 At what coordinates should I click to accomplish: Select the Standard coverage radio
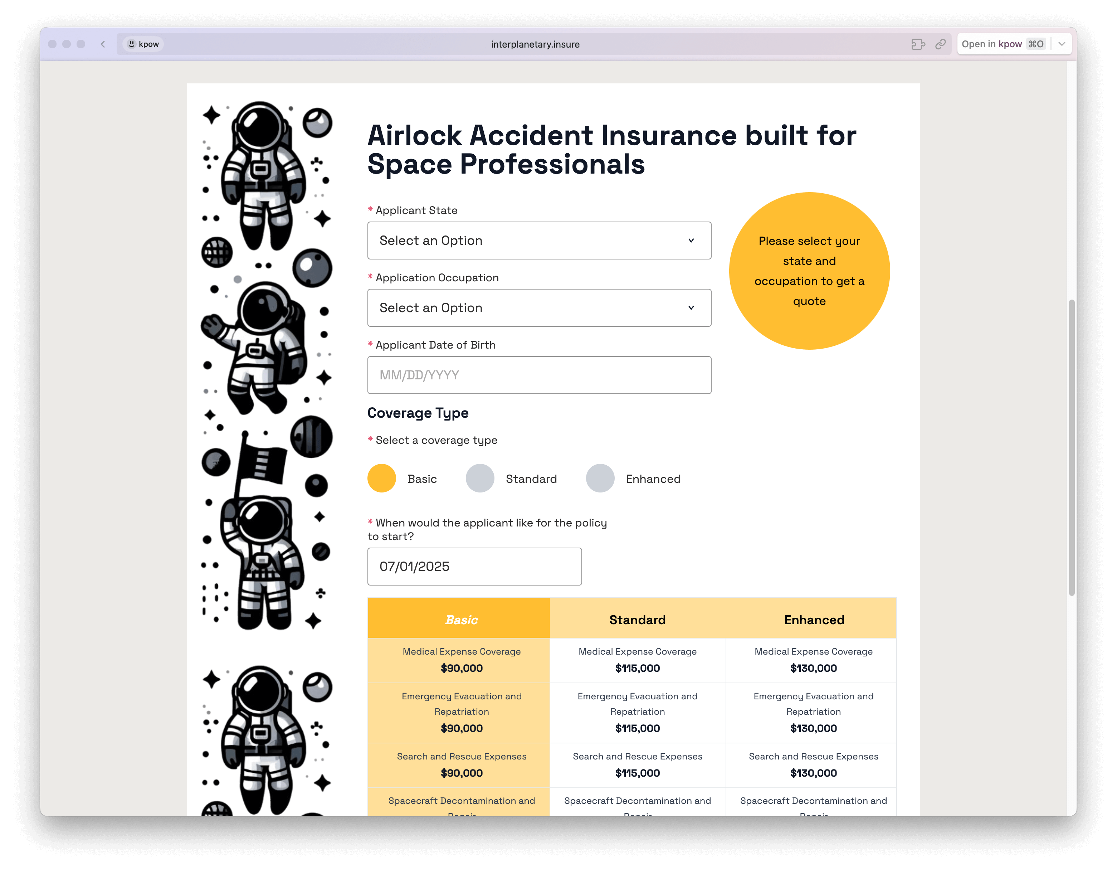(x=480, y=478)
